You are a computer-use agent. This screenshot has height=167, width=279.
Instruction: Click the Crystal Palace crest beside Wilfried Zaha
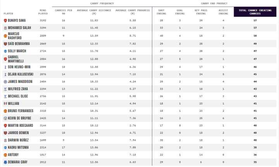coord(5,89)
